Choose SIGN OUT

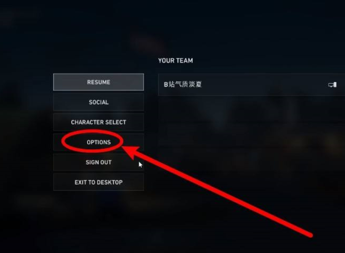pyautogui.click(x=99, y=162)
